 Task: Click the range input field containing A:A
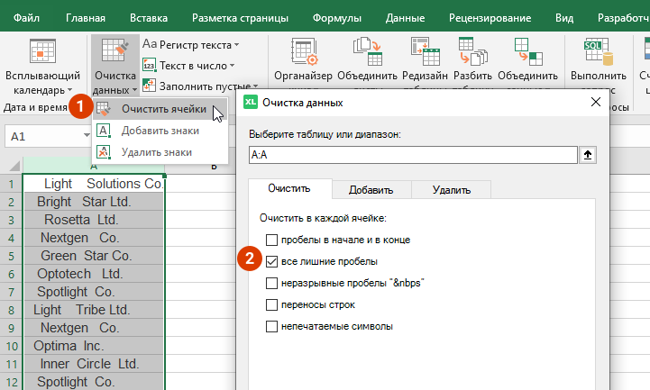coord(412,155)
